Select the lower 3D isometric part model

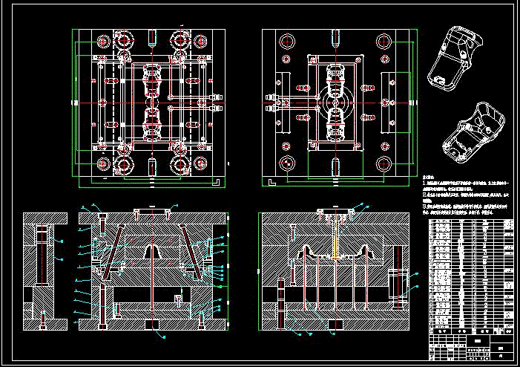pos(473,133)
